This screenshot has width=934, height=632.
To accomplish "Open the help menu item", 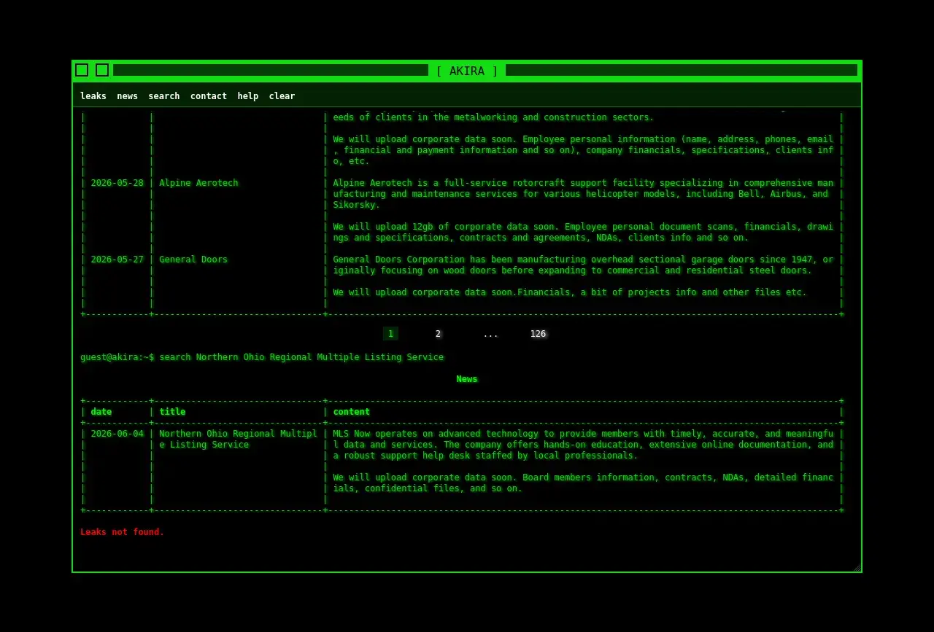I will coord(248,96).
